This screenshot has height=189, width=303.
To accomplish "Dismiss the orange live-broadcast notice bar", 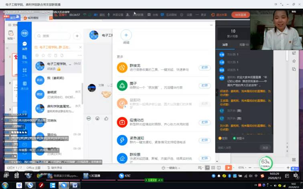I will tap(81, 47).
